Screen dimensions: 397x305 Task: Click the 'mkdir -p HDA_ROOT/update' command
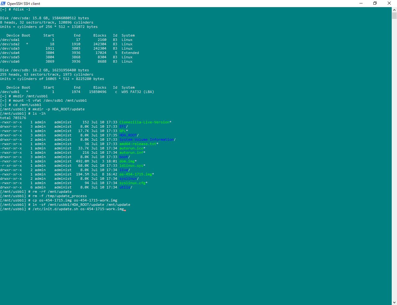(x=59, y=109)
